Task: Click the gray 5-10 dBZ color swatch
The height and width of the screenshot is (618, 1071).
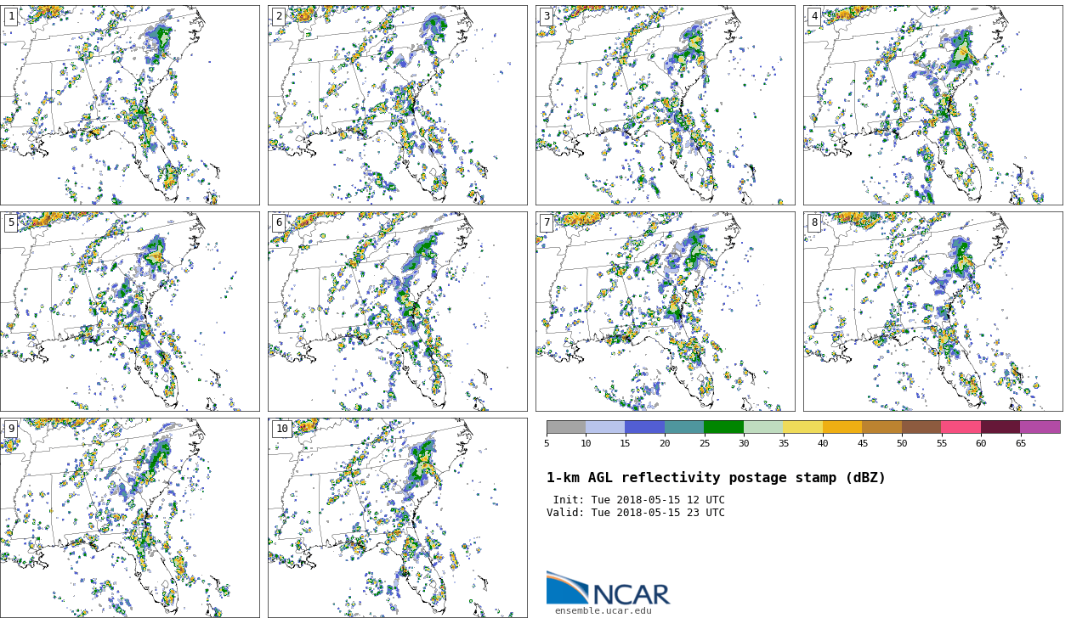Action: [x=566, y=427]
